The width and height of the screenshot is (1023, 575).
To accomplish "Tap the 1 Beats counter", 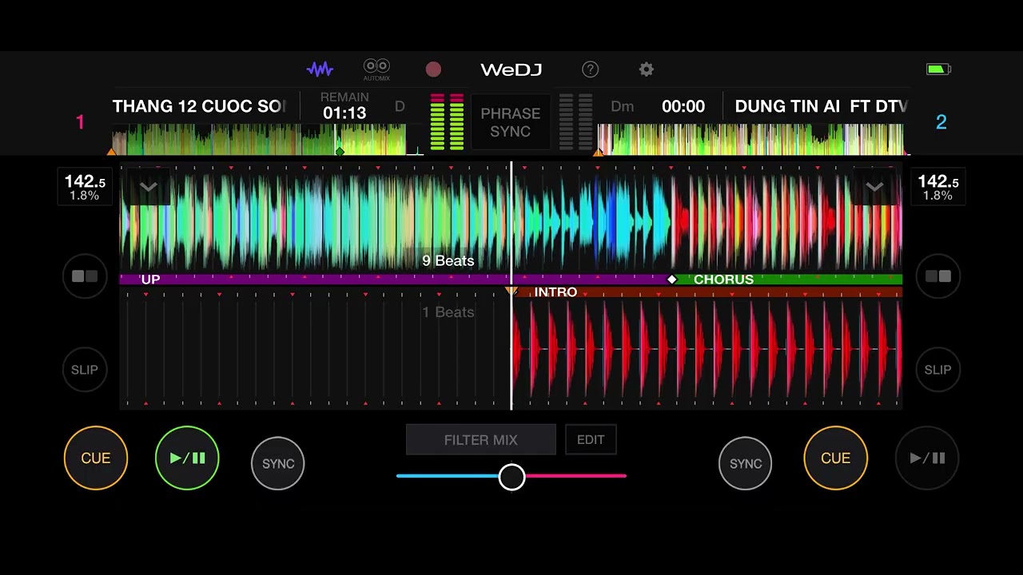I will [448, 312].
